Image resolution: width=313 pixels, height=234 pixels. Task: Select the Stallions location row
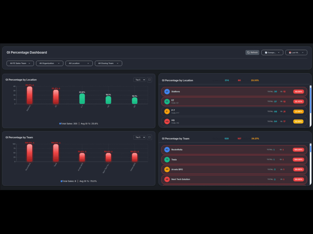[234, 91]
